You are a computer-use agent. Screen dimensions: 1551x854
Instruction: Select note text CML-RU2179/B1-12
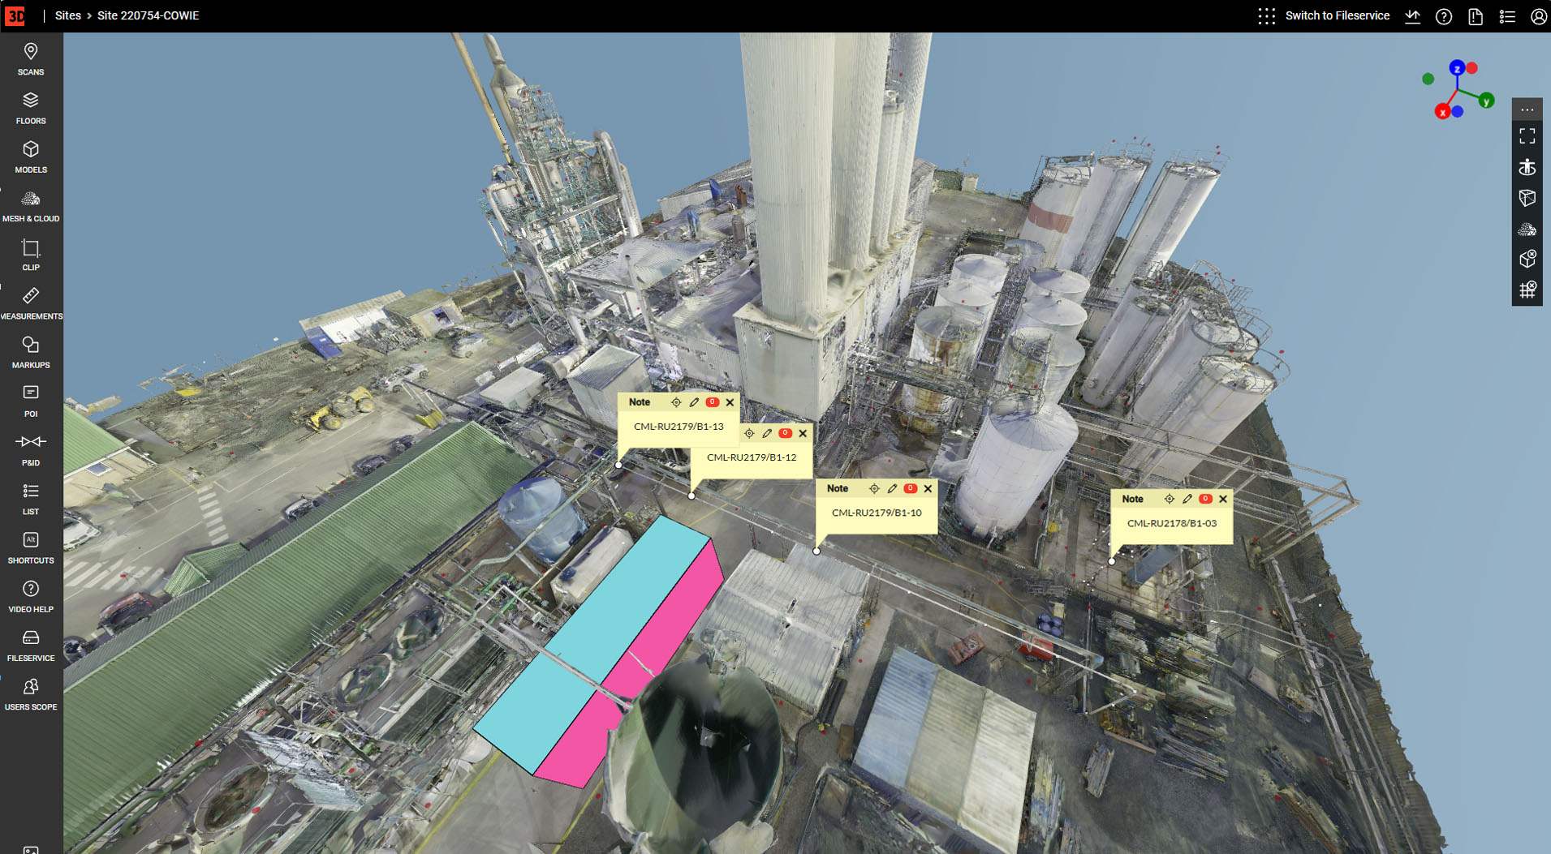752,457
